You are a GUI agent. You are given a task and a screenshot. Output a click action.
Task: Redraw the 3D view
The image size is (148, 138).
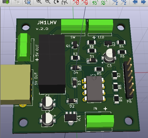[56, 2]
